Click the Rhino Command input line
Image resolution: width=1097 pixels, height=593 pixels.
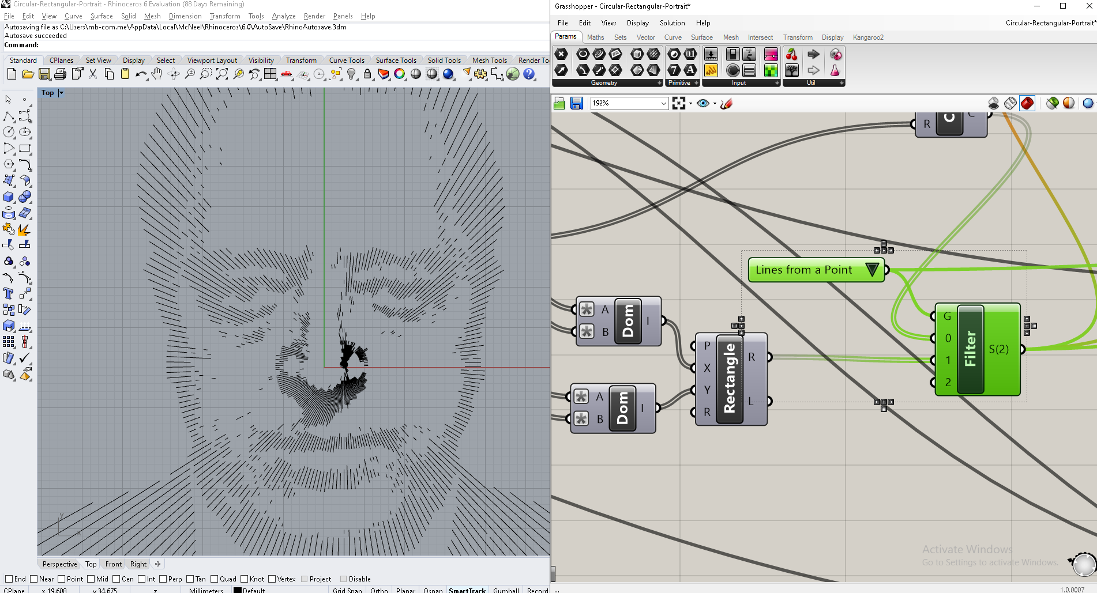point(276,45)
